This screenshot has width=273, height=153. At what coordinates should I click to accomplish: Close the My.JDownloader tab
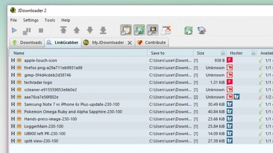[x=129, y=43]
